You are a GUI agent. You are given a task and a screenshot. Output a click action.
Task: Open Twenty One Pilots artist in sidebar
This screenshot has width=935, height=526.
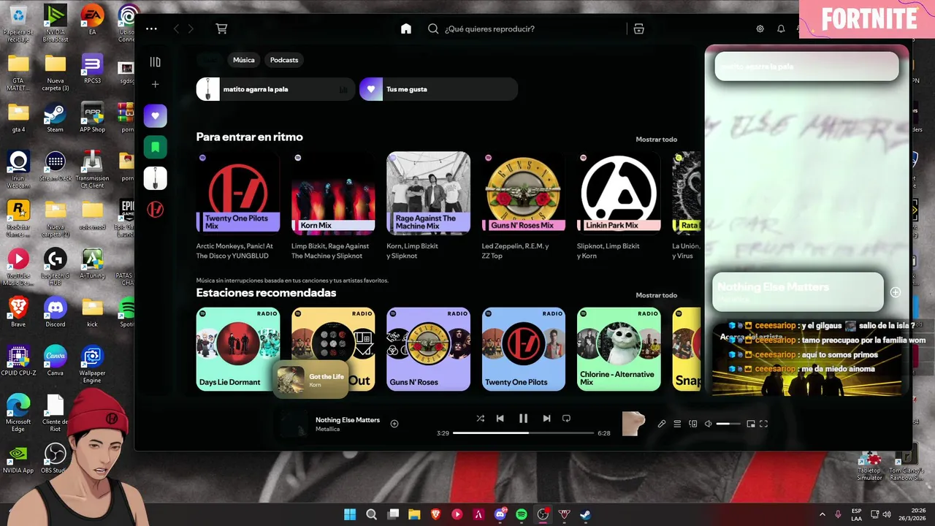155,210
